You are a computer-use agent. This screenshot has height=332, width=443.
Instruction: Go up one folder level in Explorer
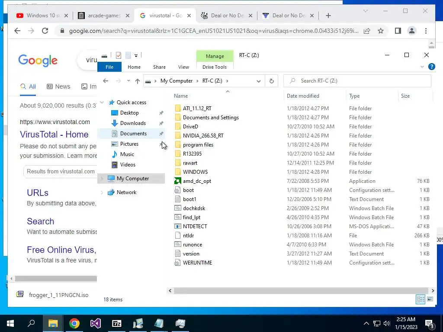tap(137, 81)
